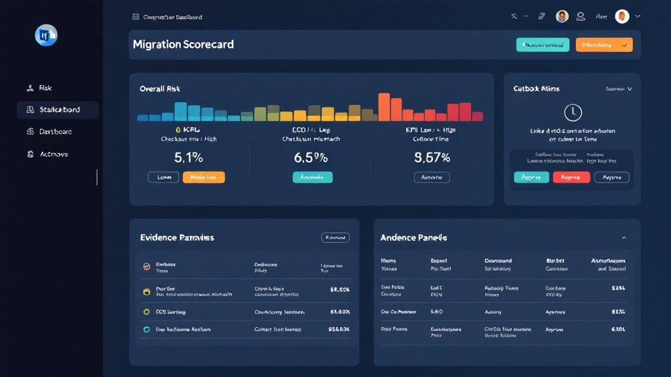Viewport: 671px width, 377px height.
Task: Click the amount in second Evidence row
Action: tap(340, 290)
